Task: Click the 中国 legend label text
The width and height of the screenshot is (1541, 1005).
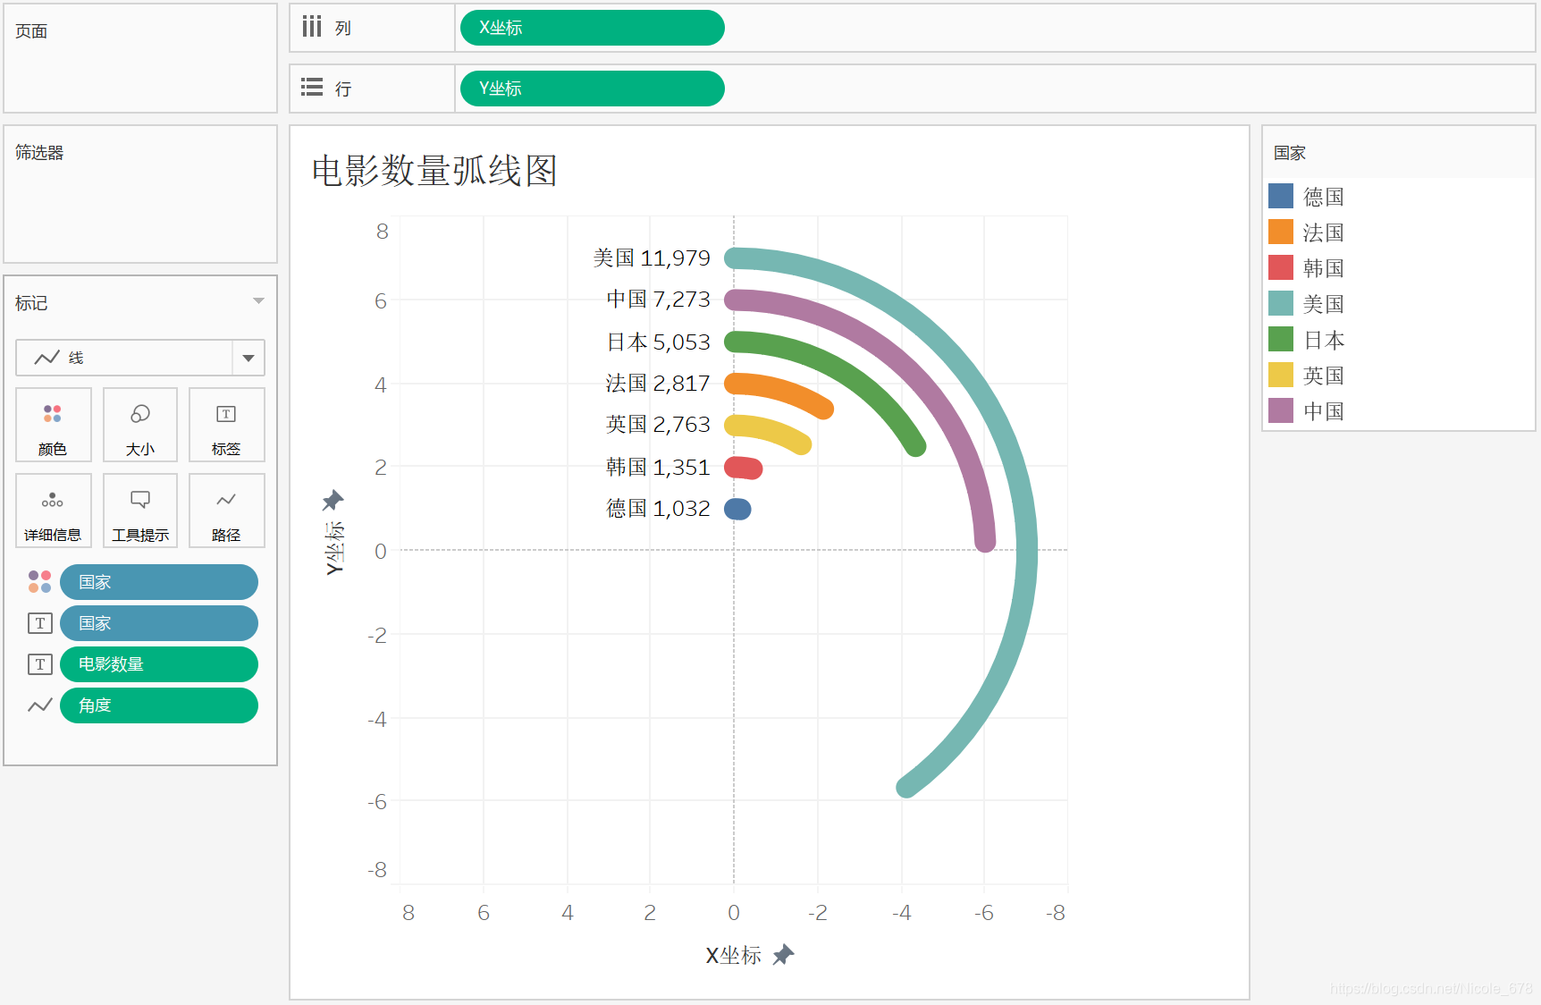Action: point(1323,411)
